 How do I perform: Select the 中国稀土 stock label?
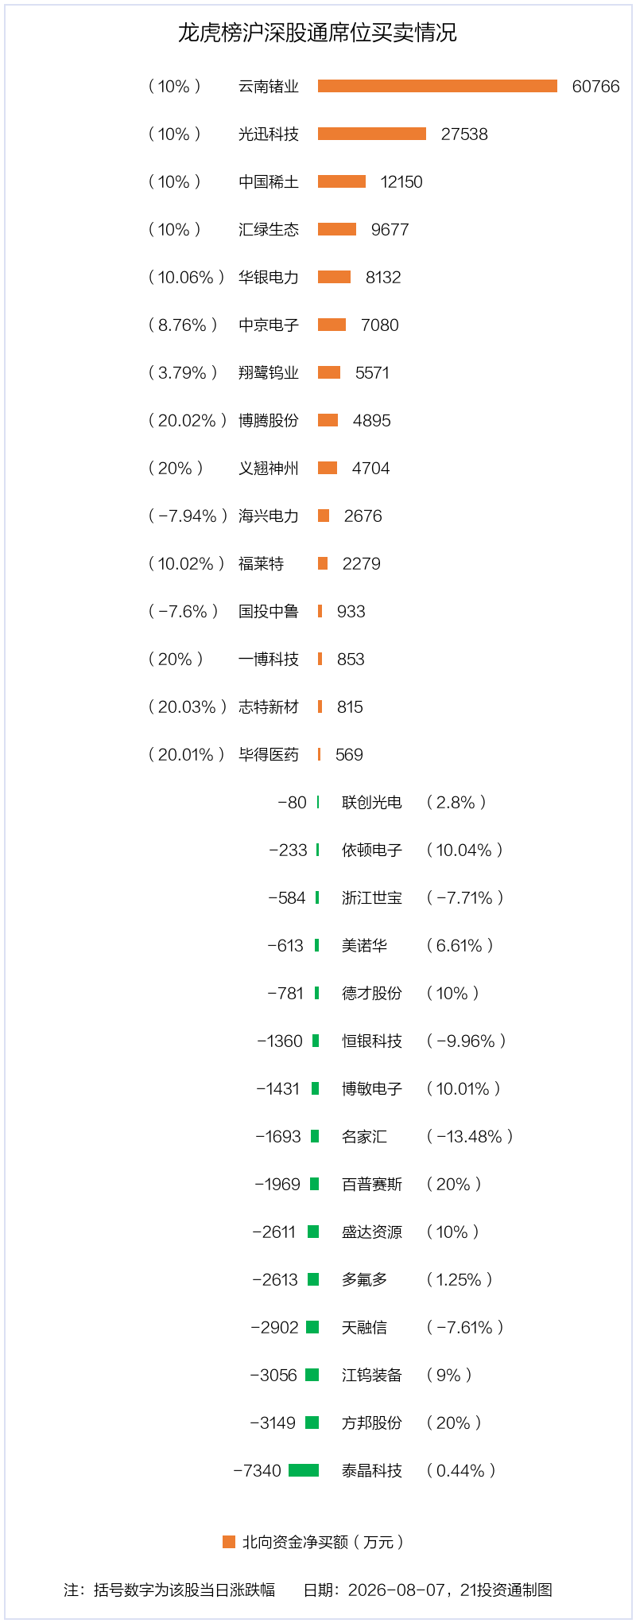click(269, 181)
